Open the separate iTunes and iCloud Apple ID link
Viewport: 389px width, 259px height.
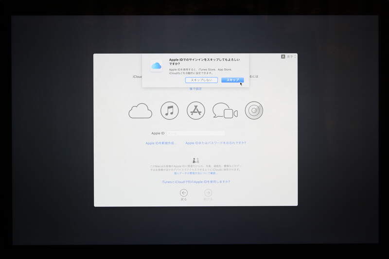pyautogui.click(x=196, y=182)
